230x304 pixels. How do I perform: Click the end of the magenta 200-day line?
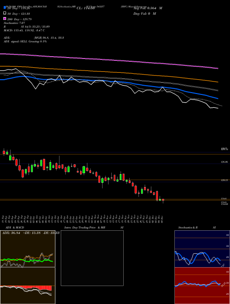[x=218, y=68]
